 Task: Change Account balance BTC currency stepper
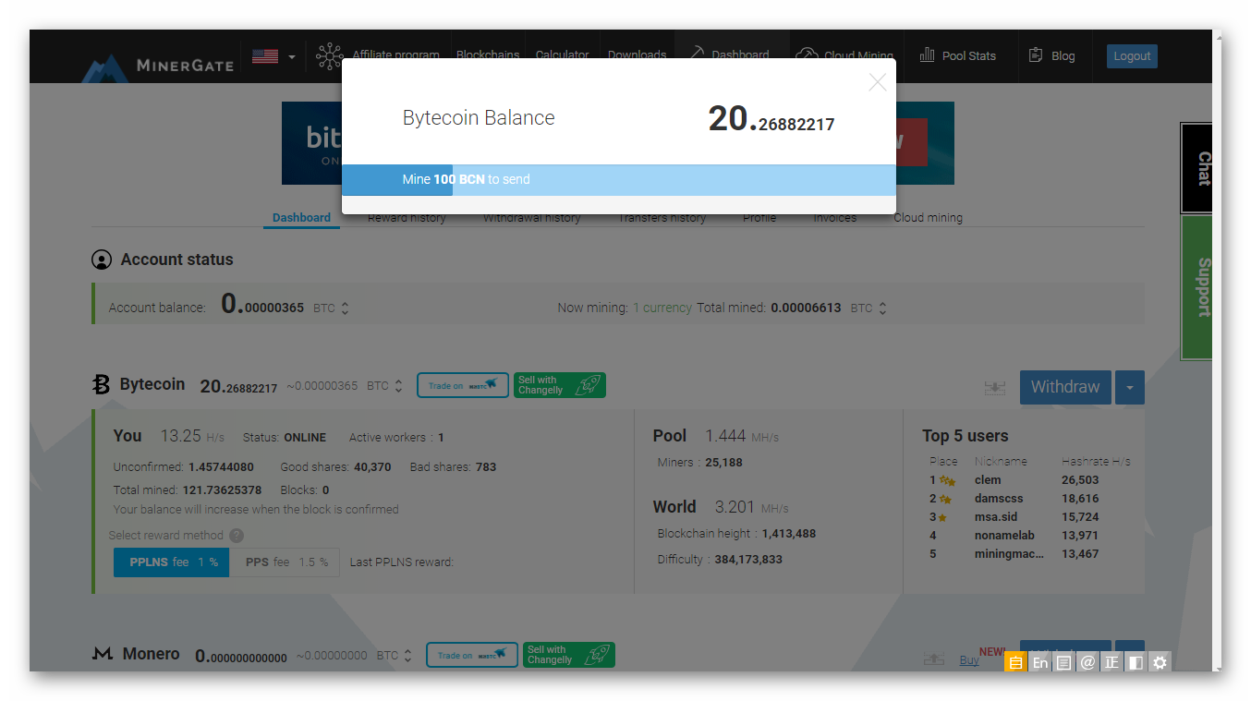pos(345,308)
